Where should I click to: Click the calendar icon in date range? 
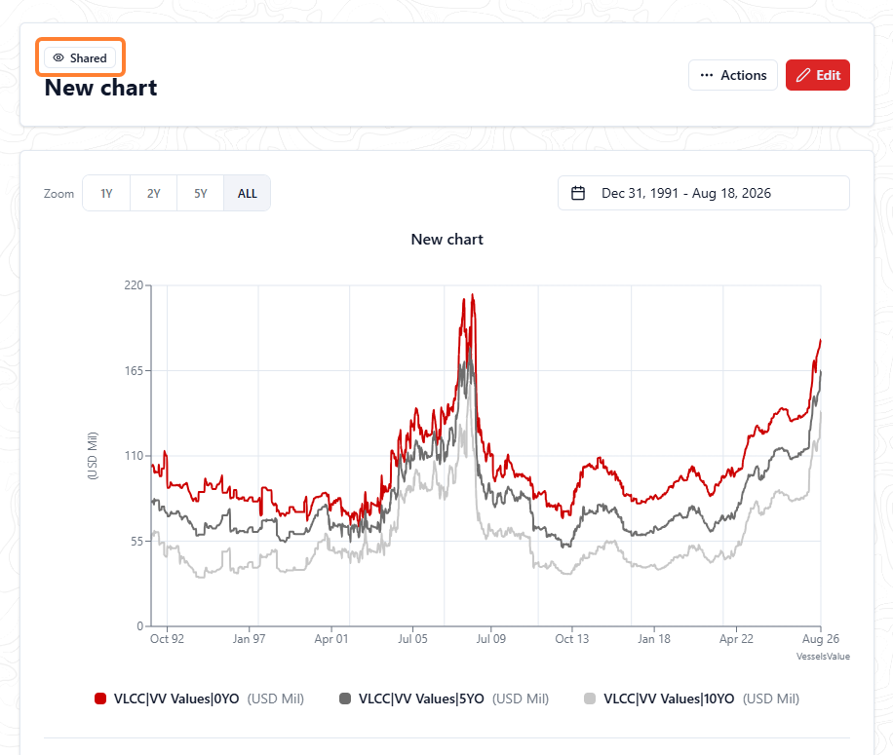tap(578, 193)
